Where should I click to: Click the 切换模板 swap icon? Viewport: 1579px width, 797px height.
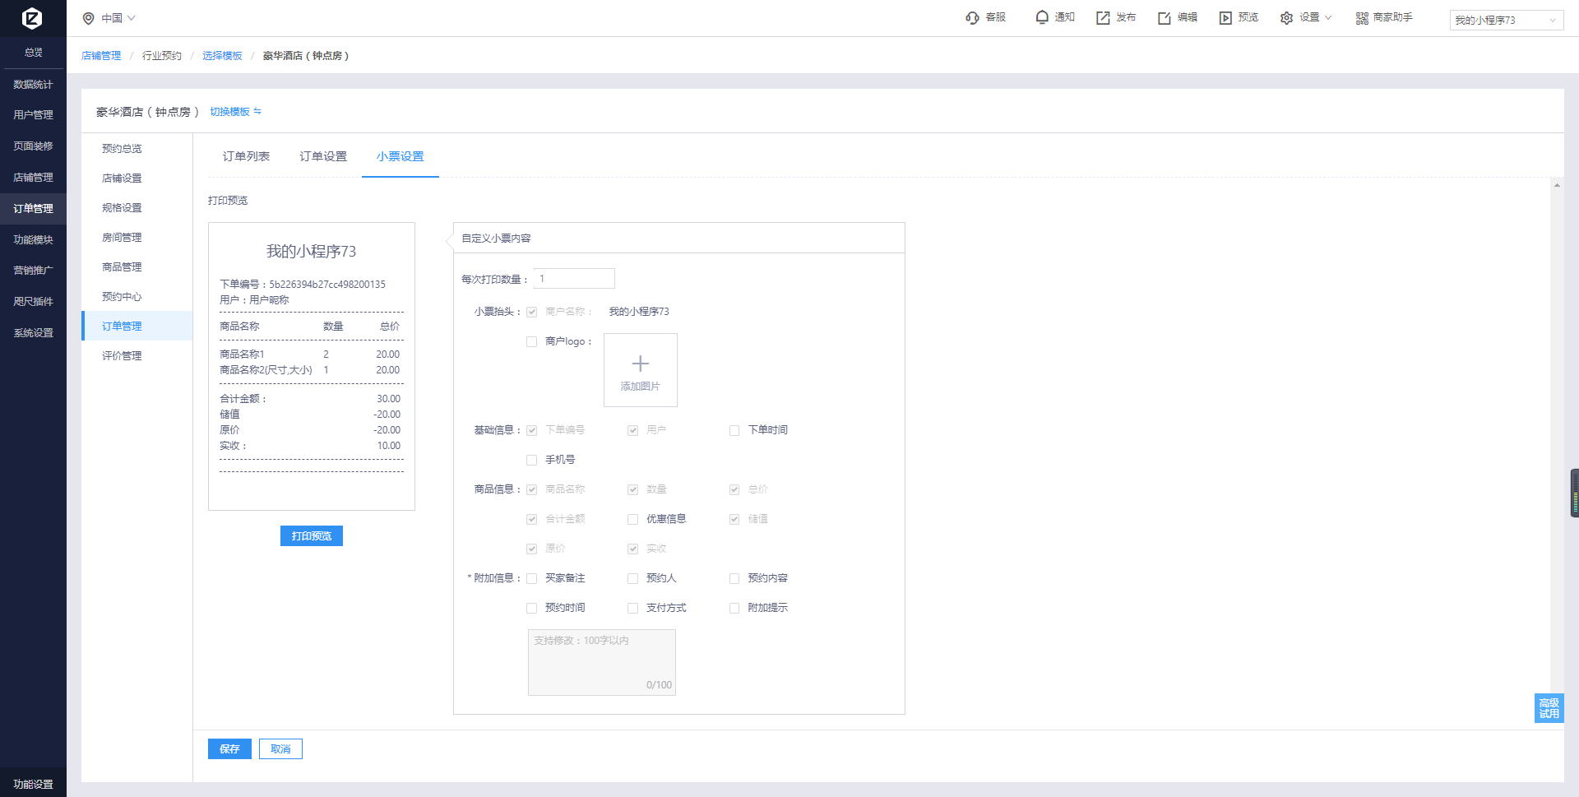(x=257, y=111)
